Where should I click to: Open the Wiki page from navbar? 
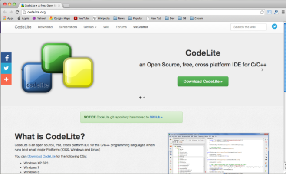(x=106, y=27)
